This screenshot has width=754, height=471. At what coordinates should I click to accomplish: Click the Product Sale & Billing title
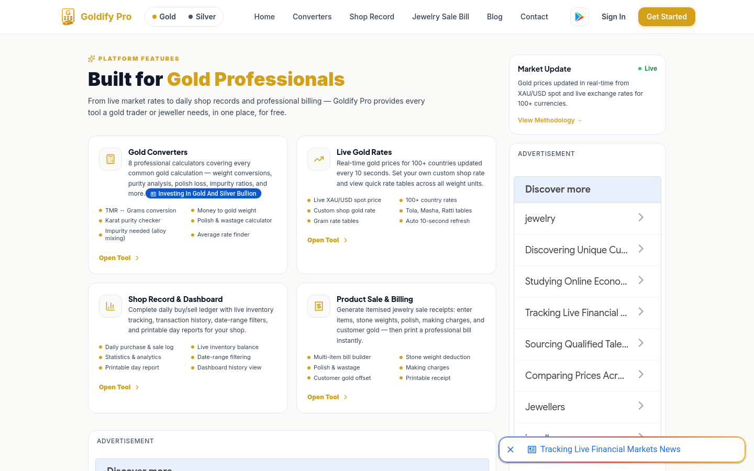pos(375,299)
